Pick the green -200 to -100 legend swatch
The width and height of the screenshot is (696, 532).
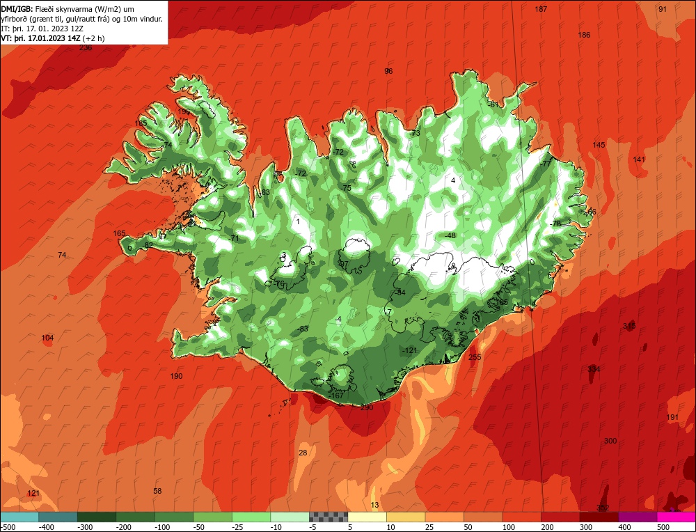pos(135,517)
